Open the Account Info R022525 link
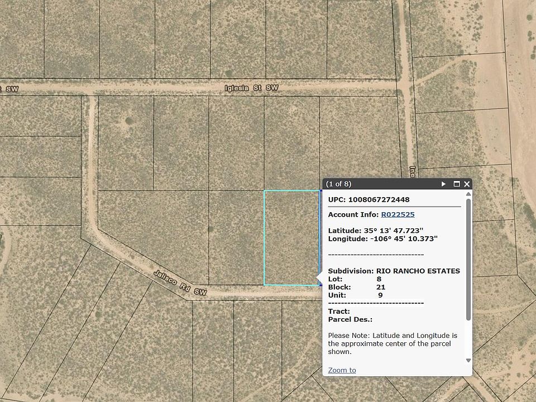The image size is (536, 402). pos(399,214)
